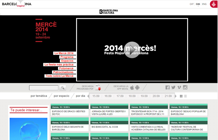The width and height of the screenshot is (218, 140).
Task: Show later dates with right arrow
Action: [x=176, y=96]
